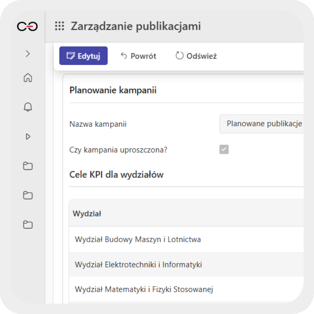Image resolution: width=314 pixels, height=314 pixels.
Task: Click the Cele KPI dla wydziałów heading
Action: click(x=116, y=175)
